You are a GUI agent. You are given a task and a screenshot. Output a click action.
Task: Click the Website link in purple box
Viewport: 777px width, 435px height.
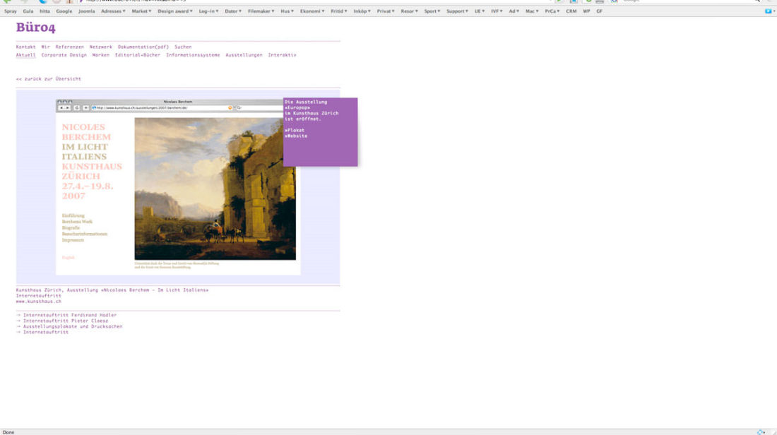[x=296, y=136]
